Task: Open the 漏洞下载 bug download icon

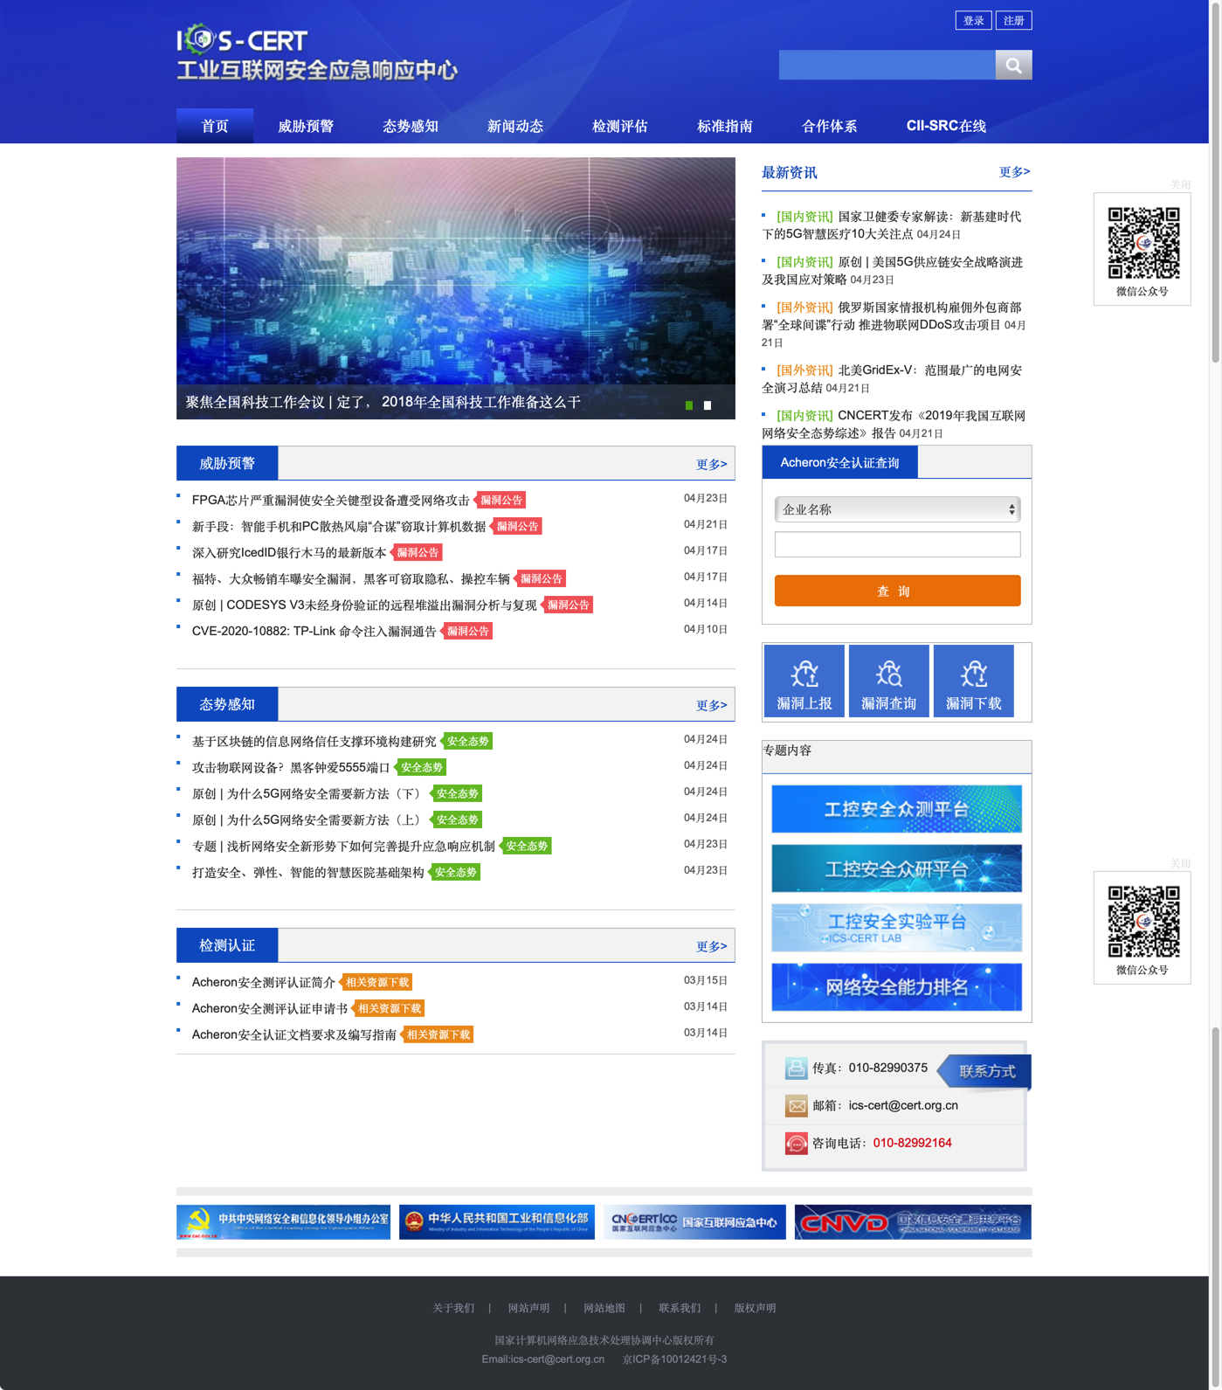Action: click(x=973, y=681)
